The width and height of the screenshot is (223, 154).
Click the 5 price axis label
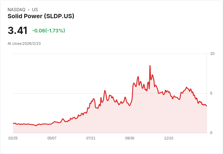pyautogui.click(x=211, y=93)
